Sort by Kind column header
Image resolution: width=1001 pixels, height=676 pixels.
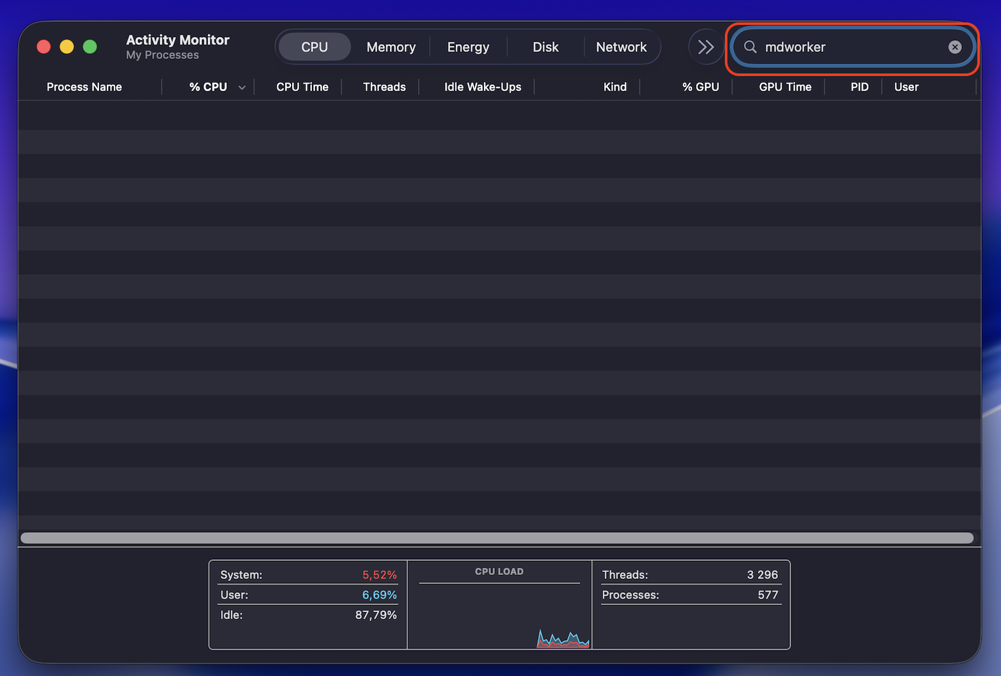click(615, 87)
